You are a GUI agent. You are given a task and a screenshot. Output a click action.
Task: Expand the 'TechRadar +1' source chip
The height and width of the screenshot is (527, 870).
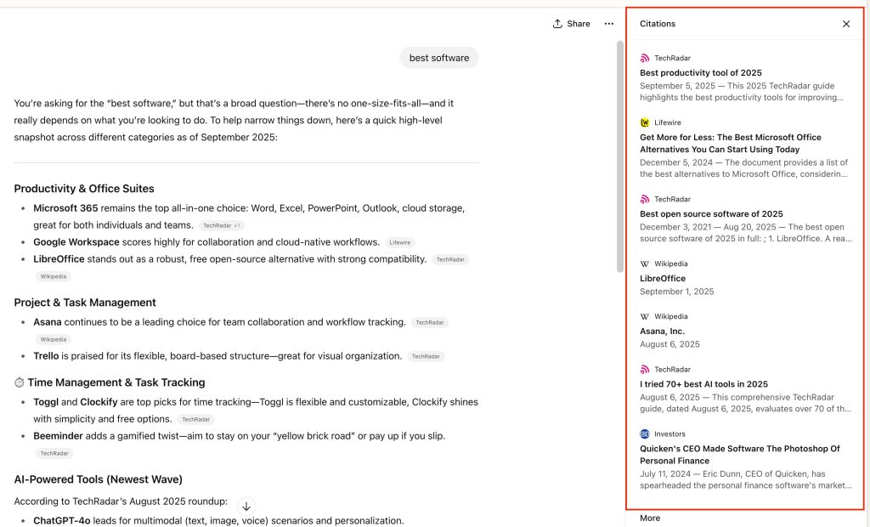[220, 226]
